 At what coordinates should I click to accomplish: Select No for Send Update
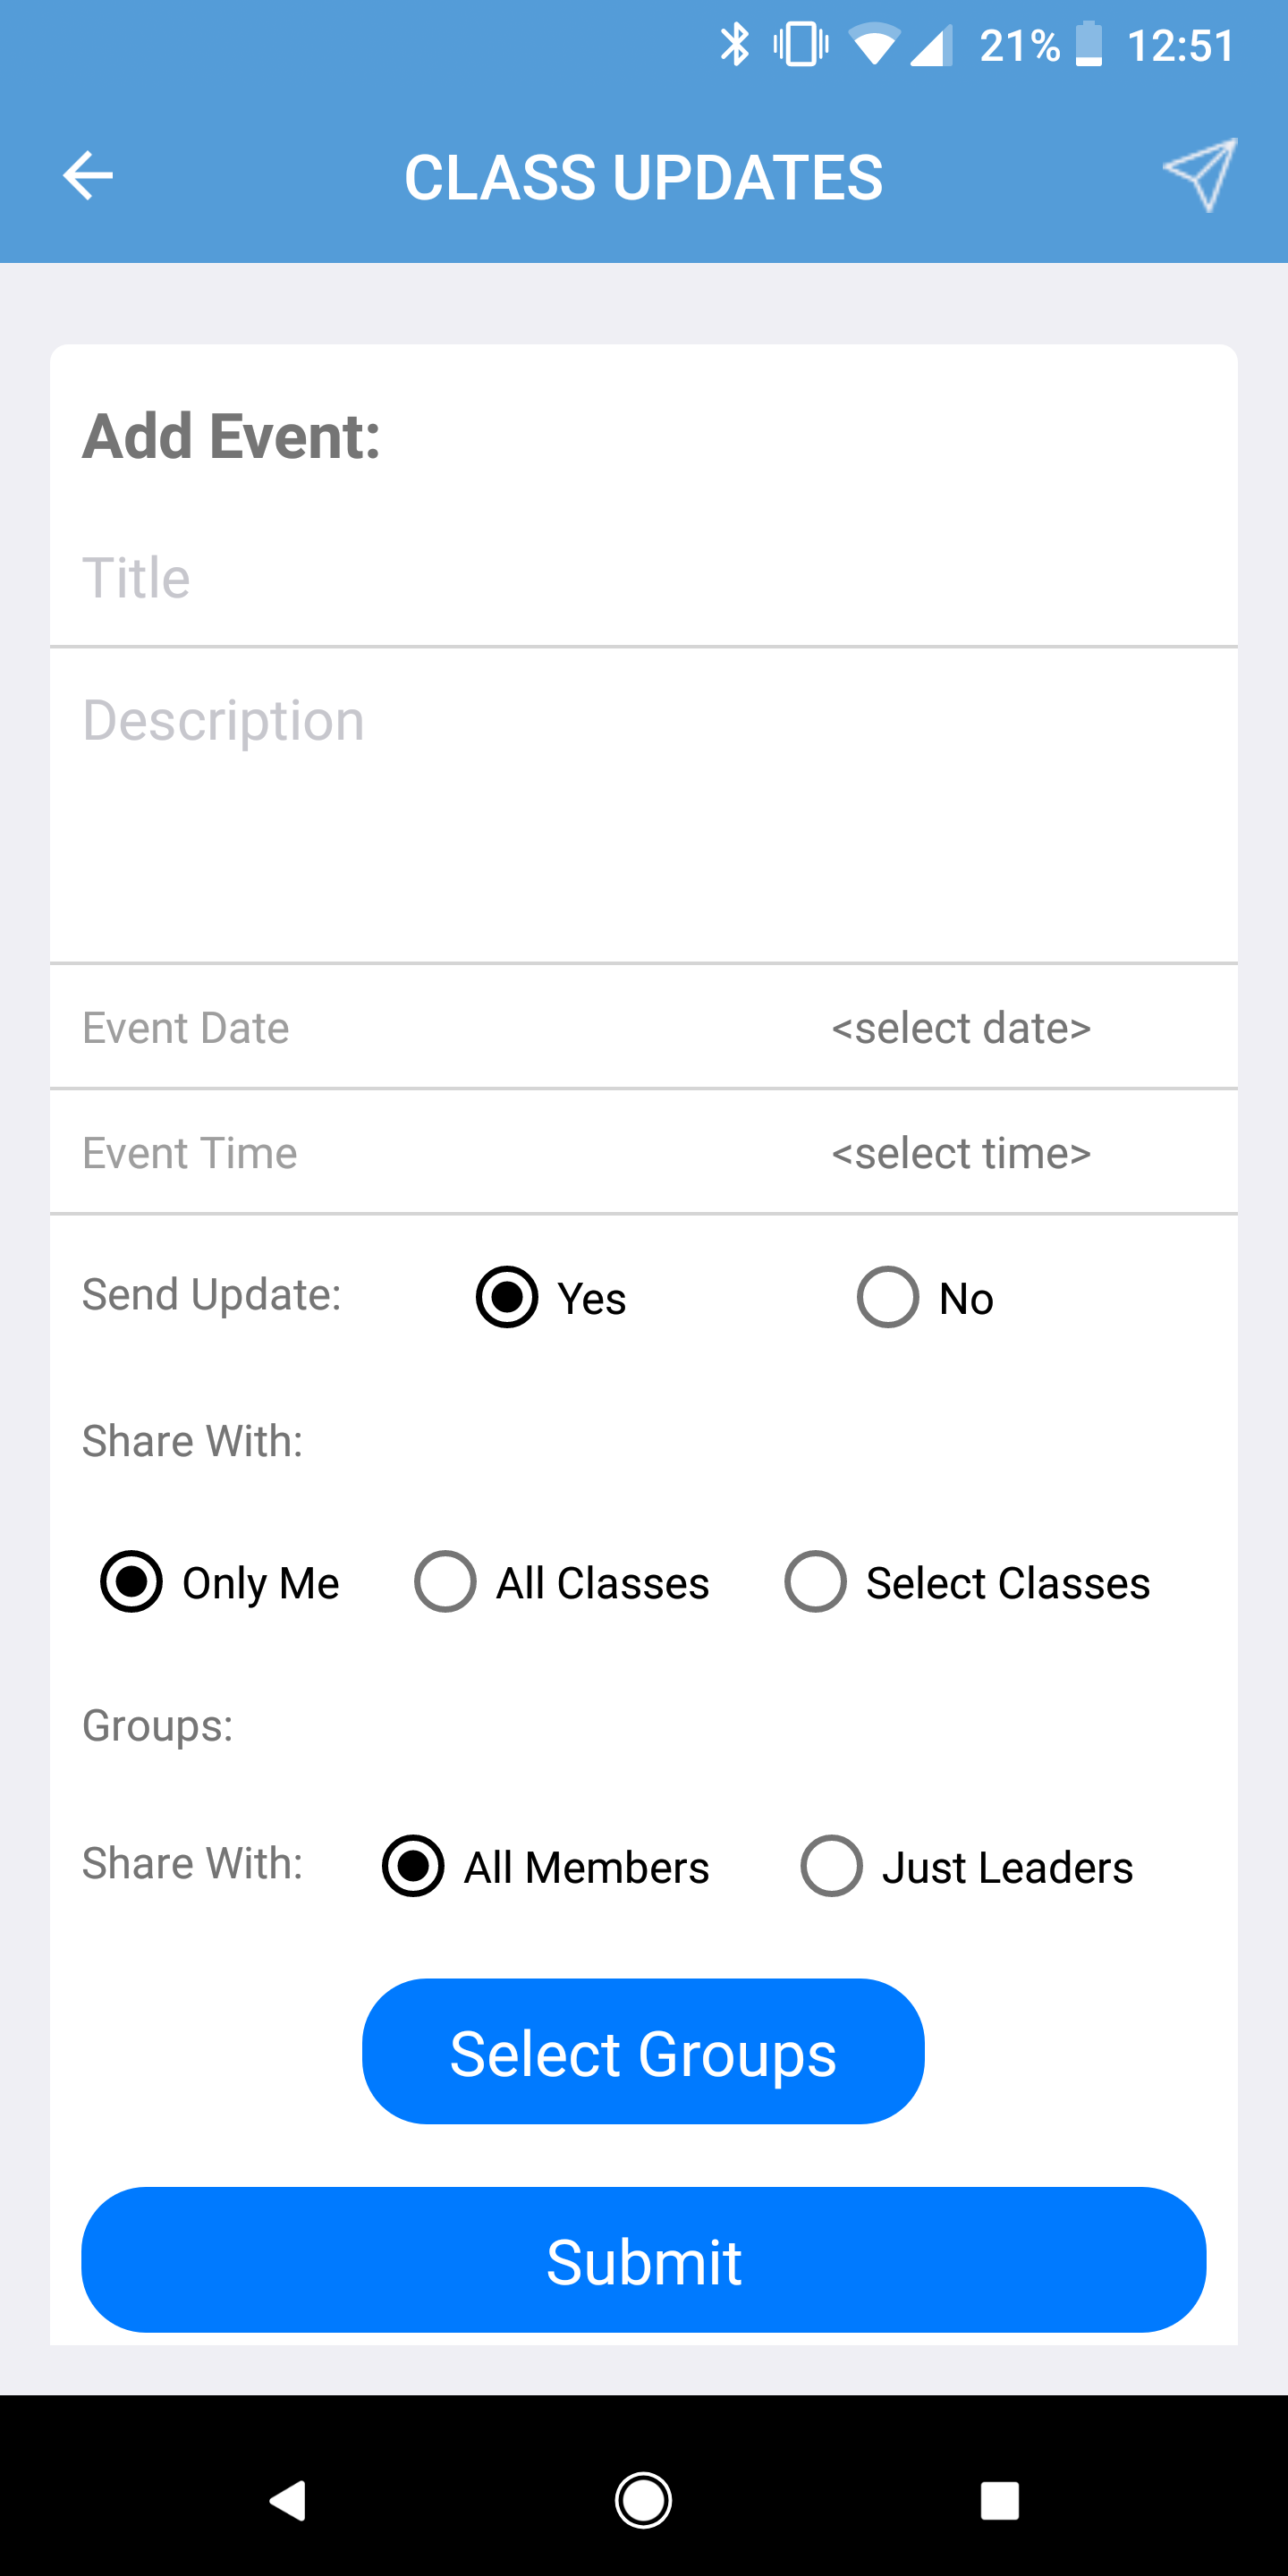888,1297
